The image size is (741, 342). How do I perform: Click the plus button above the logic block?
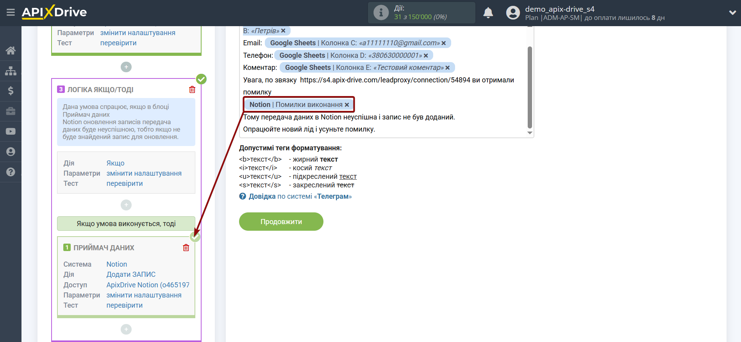[x=126, y=67]
